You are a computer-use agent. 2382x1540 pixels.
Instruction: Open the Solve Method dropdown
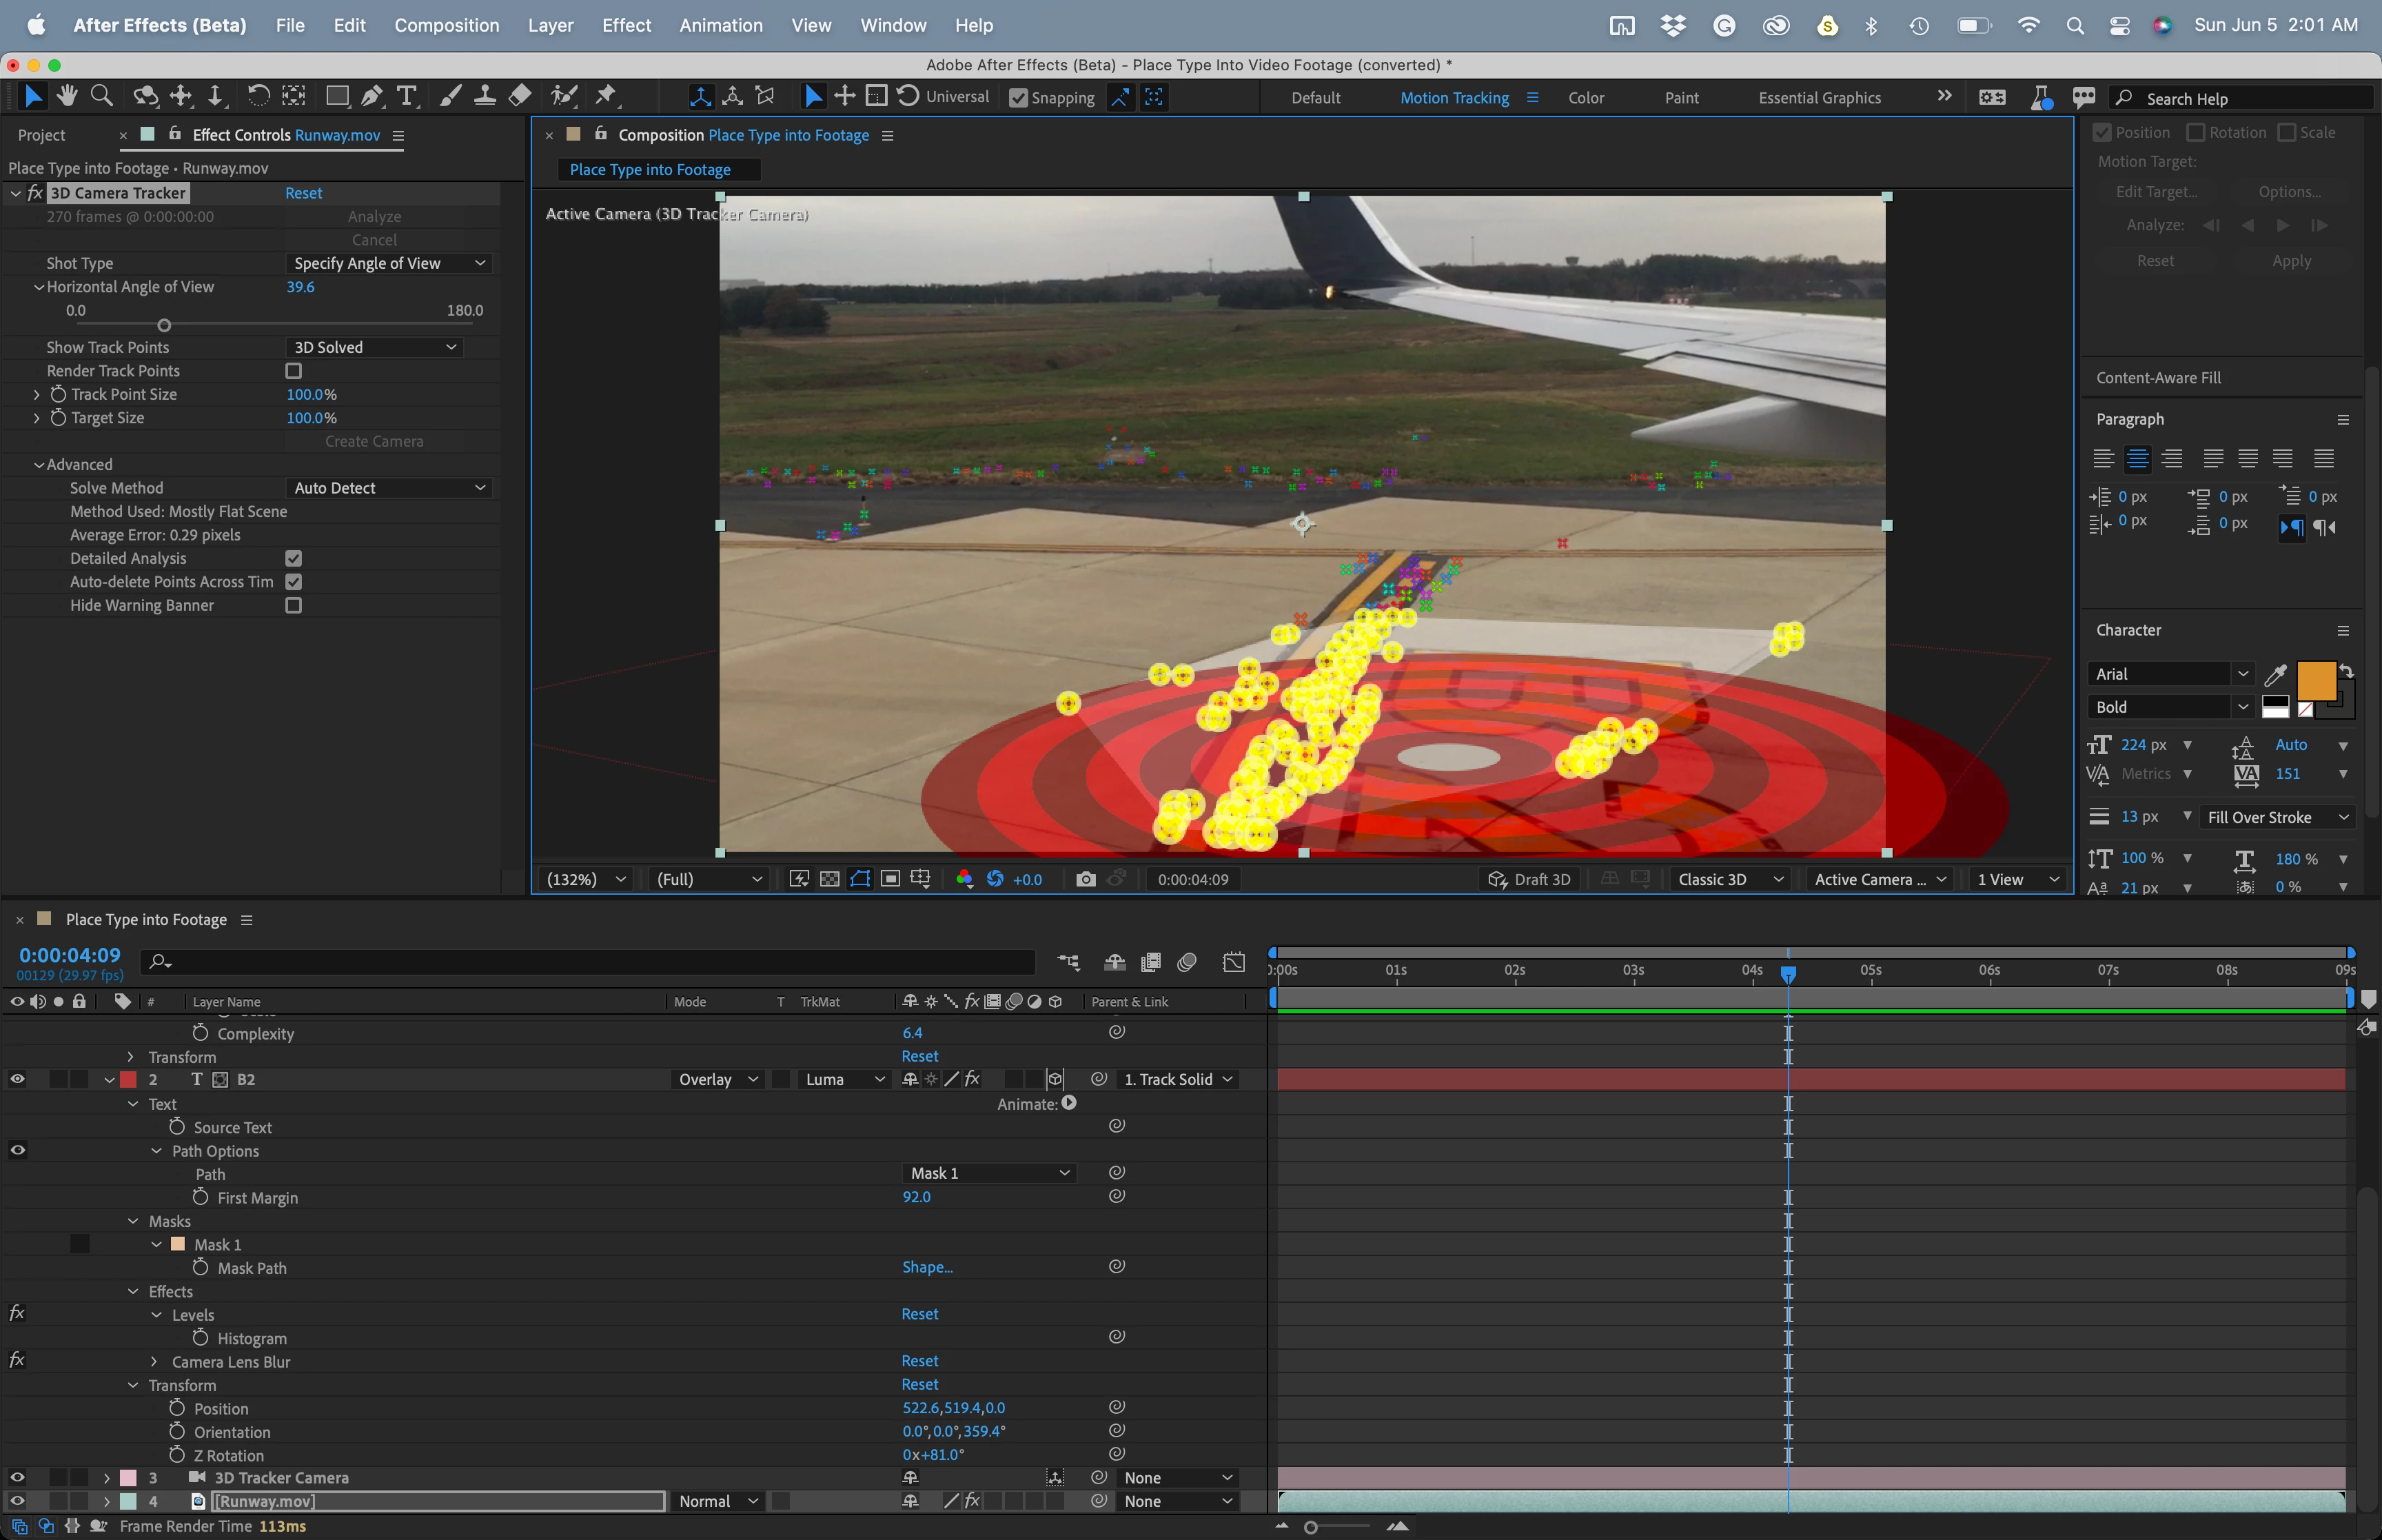pyautogui.click(x=389, y=488)
